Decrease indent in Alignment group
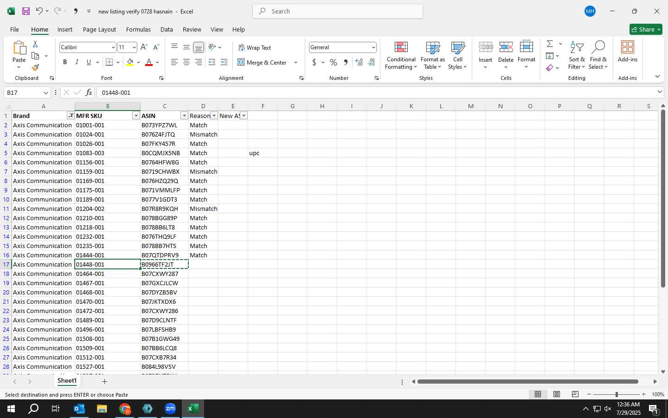The height and width of the screenshot is (418, 668). tap(212, 62)
